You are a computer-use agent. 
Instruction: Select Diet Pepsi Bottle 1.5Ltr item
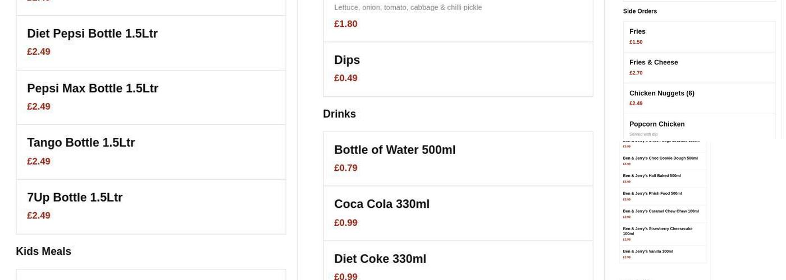pos(150,43)
